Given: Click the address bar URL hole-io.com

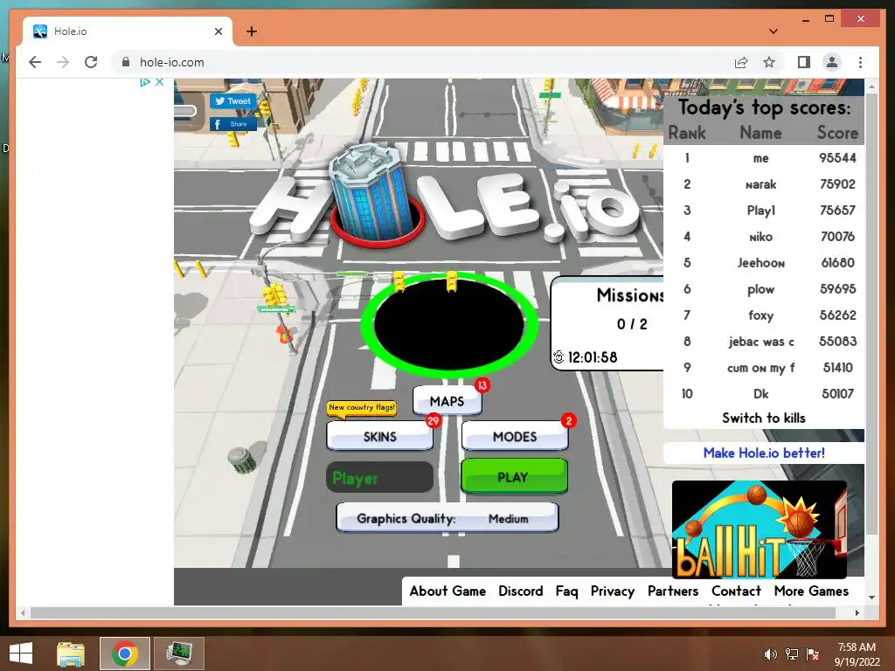Looking at the screenshot, I should (172, 62).
